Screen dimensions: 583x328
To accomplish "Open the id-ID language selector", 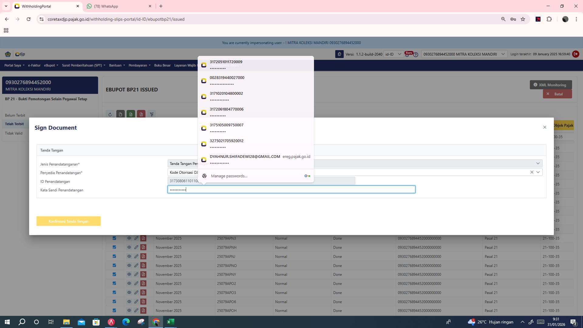I will pos(394,54).
